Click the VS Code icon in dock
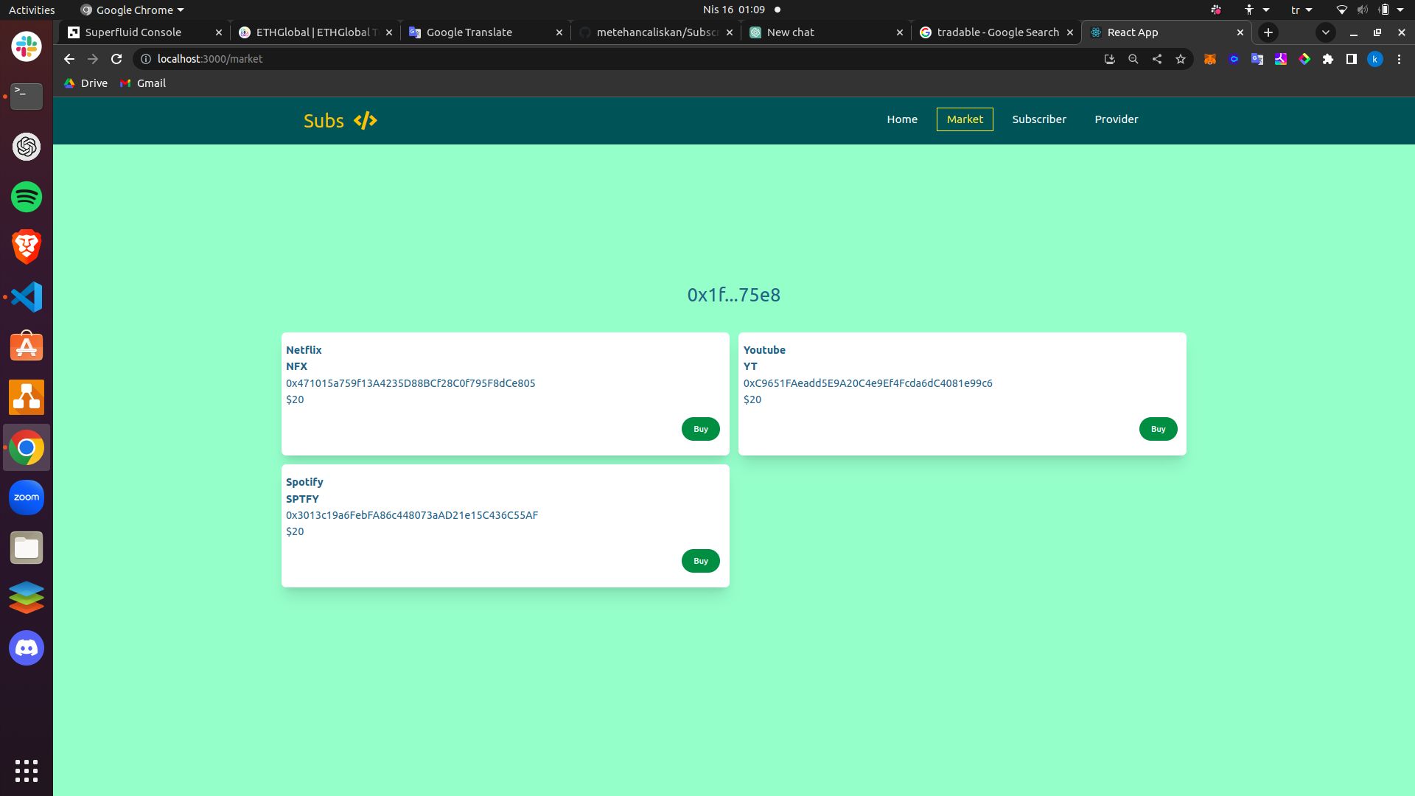Screen dimensions: 1415x796 (x=27, y=298)
